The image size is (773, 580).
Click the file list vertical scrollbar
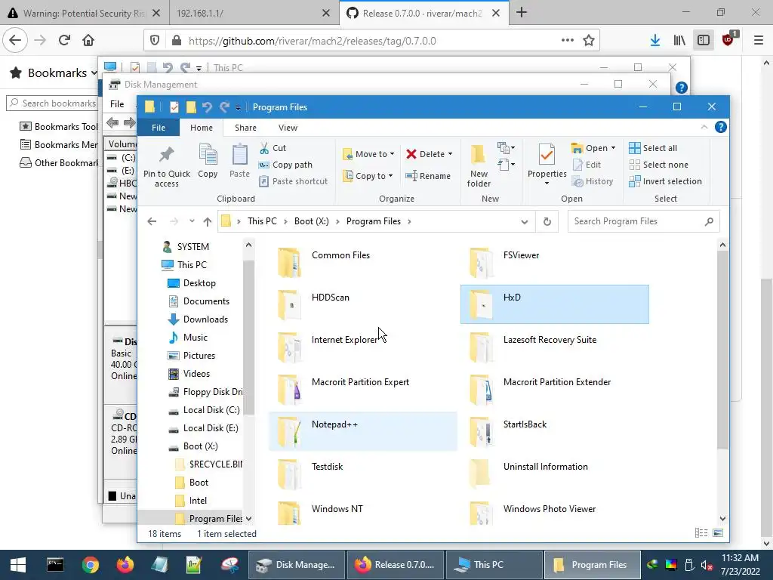722,350
